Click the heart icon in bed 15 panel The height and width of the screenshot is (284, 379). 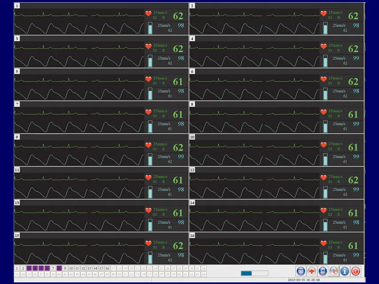pos(148,244)
